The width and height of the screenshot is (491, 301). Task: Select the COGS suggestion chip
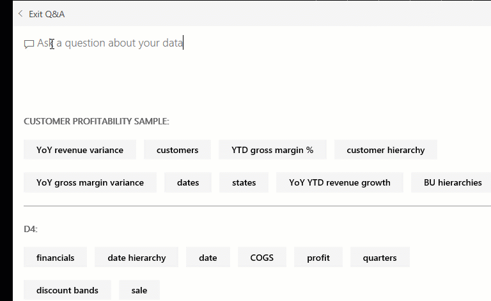pyautogui.click(x=262, y=258)
